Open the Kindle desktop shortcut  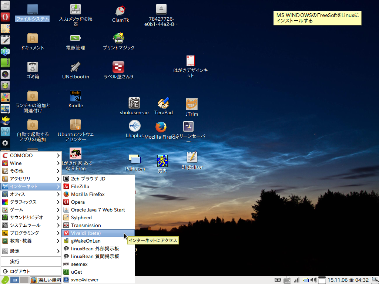76,96
